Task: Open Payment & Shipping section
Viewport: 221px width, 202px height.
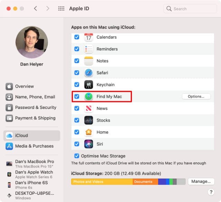Action: (32, 118)
